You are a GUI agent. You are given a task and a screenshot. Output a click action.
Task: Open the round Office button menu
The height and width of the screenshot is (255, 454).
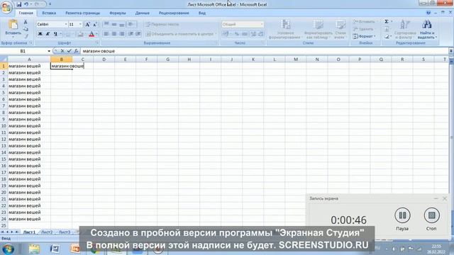(6, 7)
